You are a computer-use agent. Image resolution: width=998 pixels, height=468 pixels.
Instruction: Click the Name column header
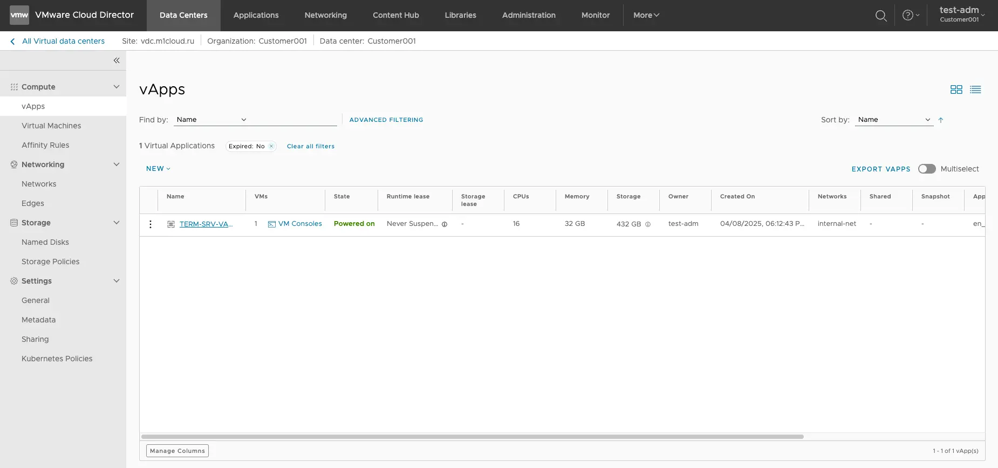point(175,197)
